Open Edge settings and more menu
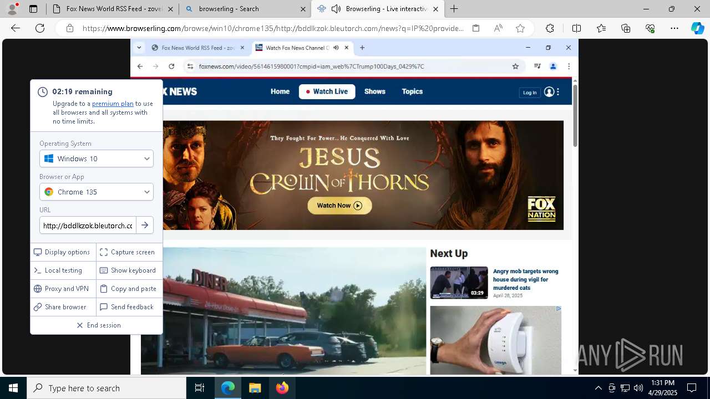The width and height of the screenshot is (710, 399). 674,28
